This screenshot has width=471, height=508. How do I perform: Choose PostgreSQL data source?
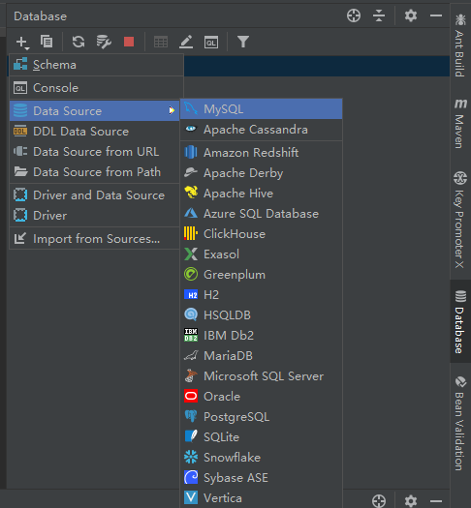tap(261, 417)
